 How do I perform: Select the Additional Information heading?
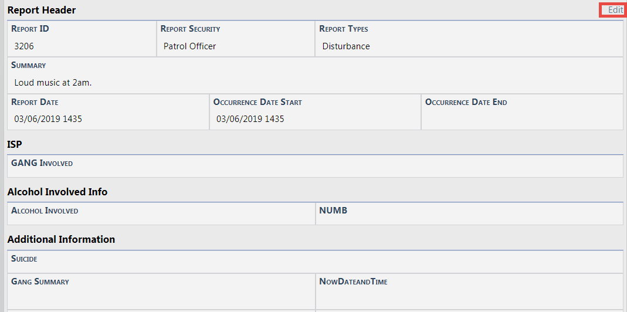point(61,239)
